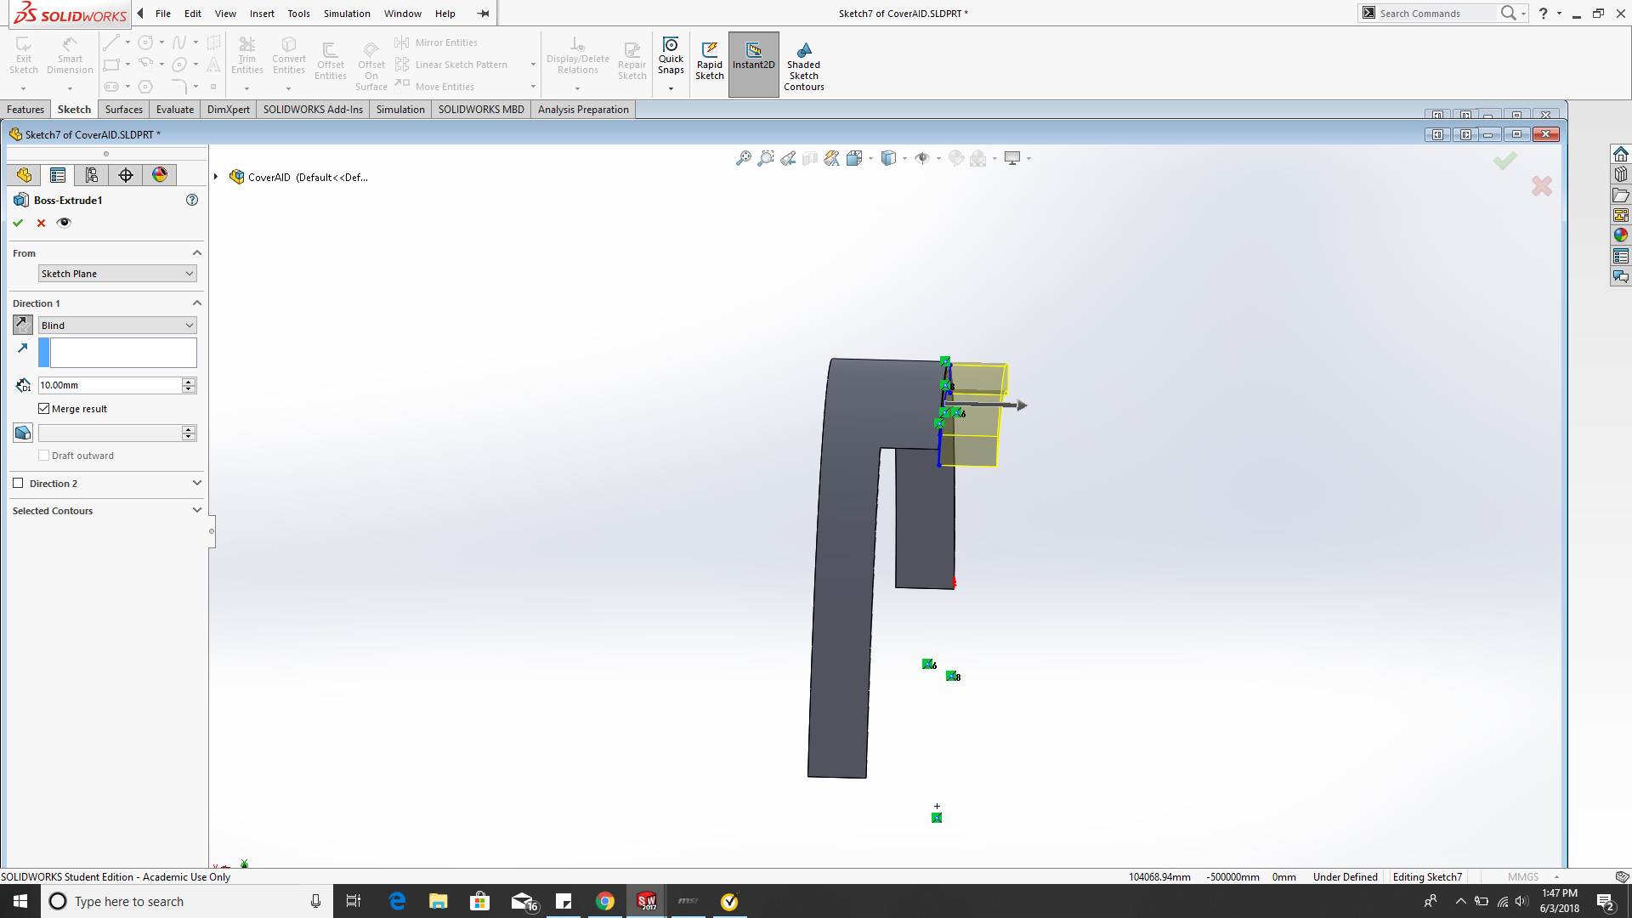
Task: Toggle Shaded Sketch Contours
Action: [804, 66]
